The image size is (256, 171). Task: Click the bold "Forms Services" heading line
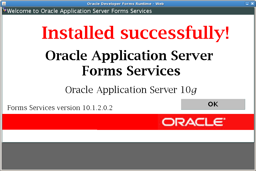pyautogui.click(x=131, y=71)
